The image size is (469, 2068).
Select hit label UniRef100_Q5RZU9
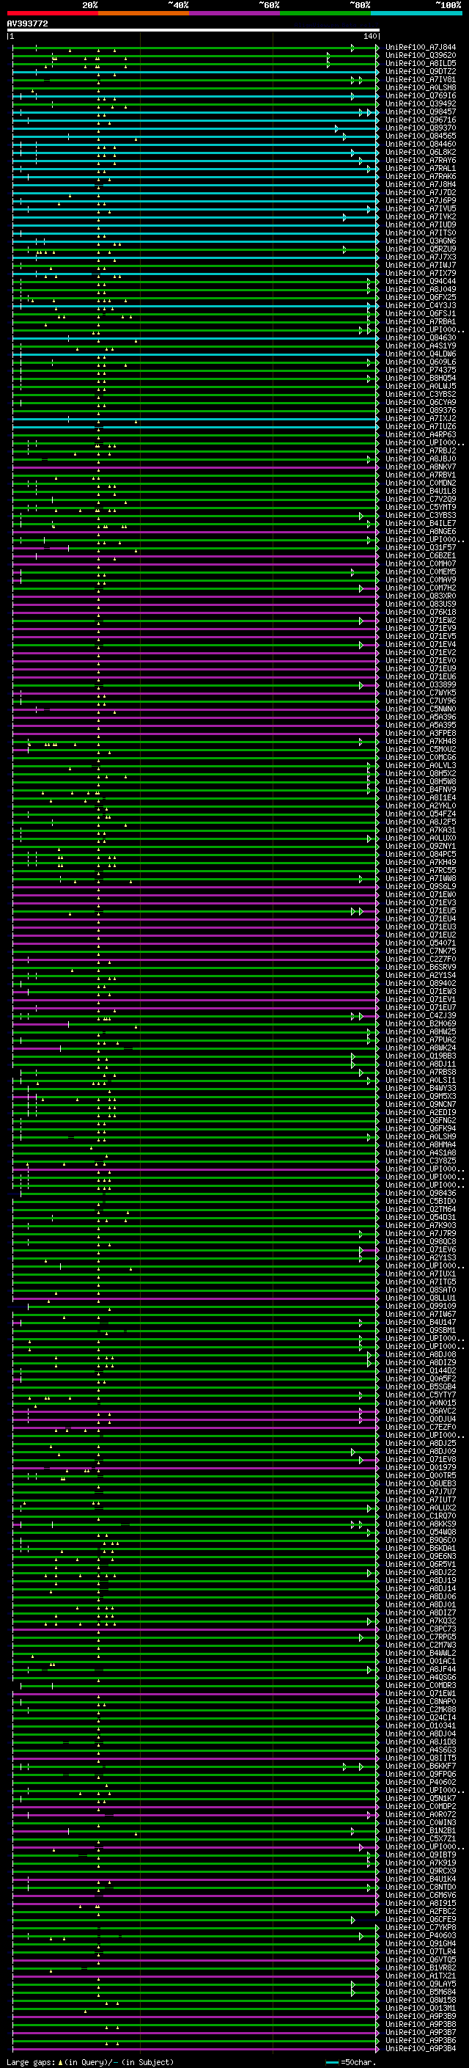pos(421,249)
